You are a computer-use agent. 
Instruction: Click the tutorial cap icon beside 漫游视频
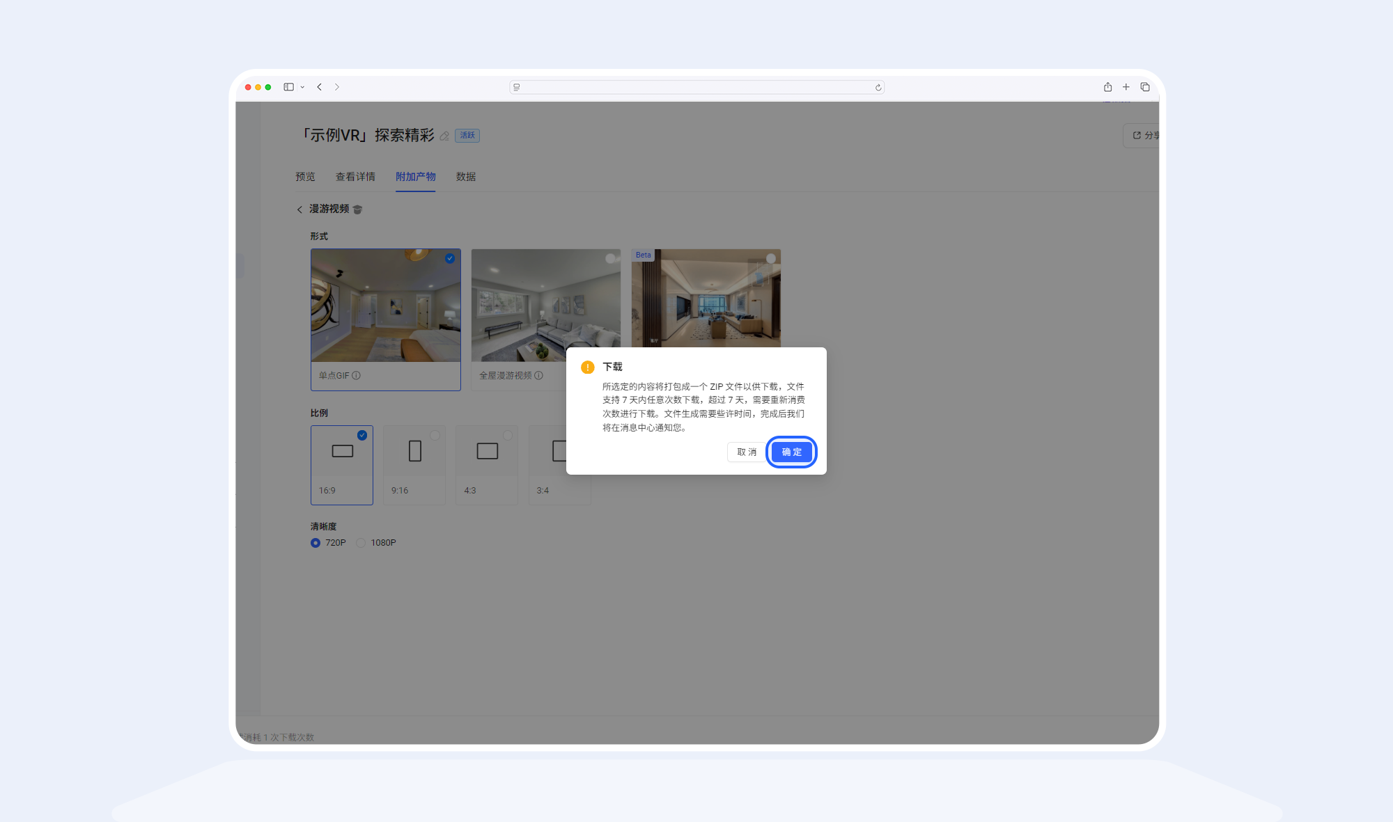point(357,210)
